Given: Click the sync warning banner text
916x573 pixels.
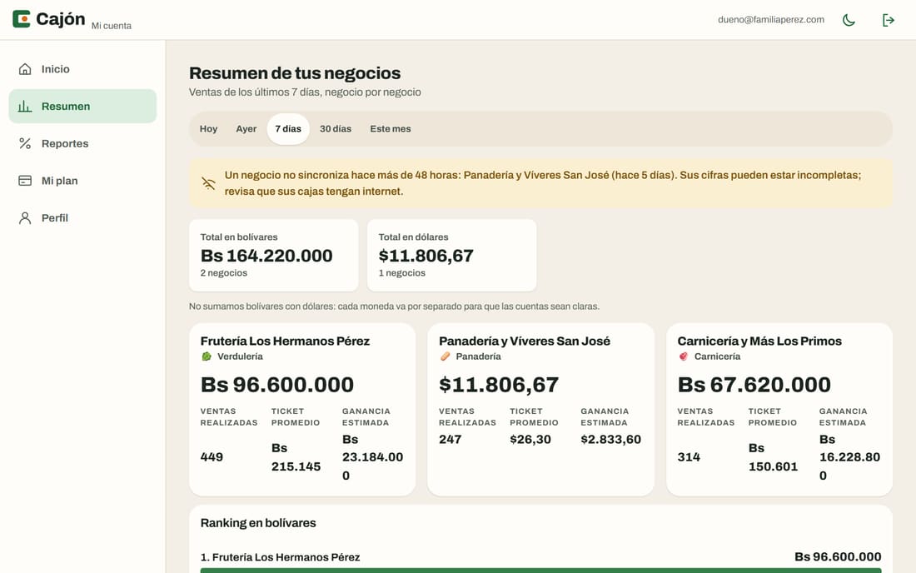Looking at the screenshot, I should pos(543,183).
